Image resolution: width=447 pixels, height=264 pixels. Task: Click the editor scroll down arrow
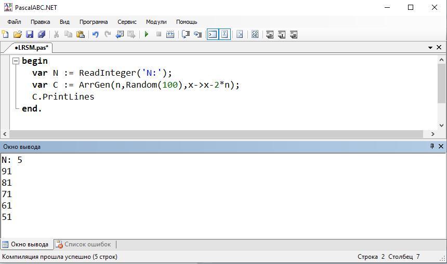pos(441,125)
